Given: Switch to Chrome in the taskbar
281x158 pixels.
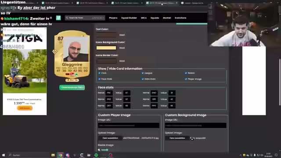Looking at the screenshot, I should [x=61, y=155].
